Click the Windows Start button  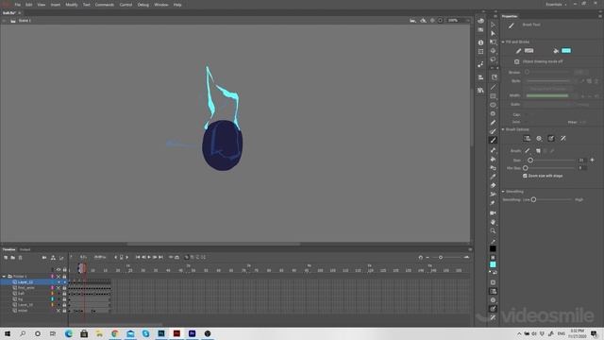[x=7, y=333]
